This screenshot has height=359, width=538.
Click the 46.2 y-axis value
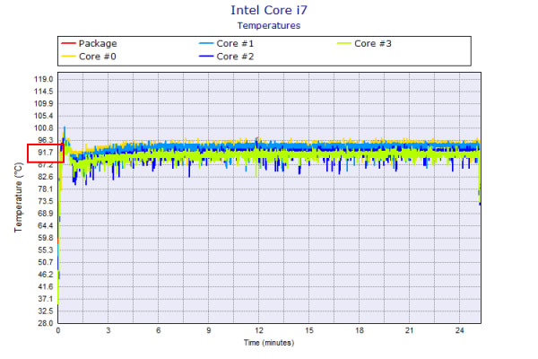coord(46,275)
